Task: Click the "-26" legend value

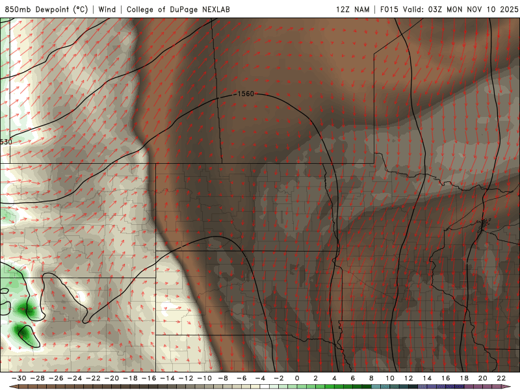Action: tap(56, 378)
